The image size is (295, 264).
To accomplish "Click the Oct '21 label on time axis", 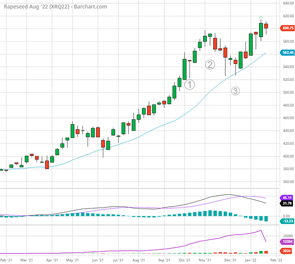I will point(184,260).
